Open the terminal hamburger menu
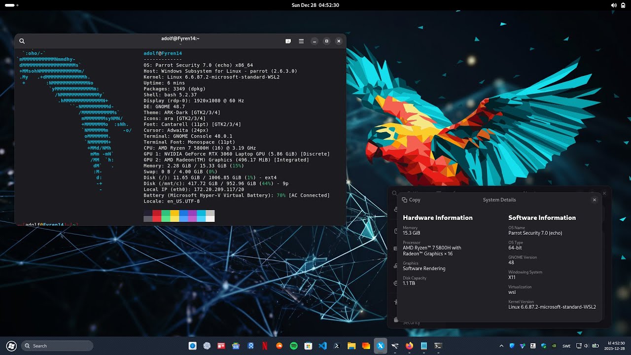Screen dimensions: 631x355 (301, 41)
